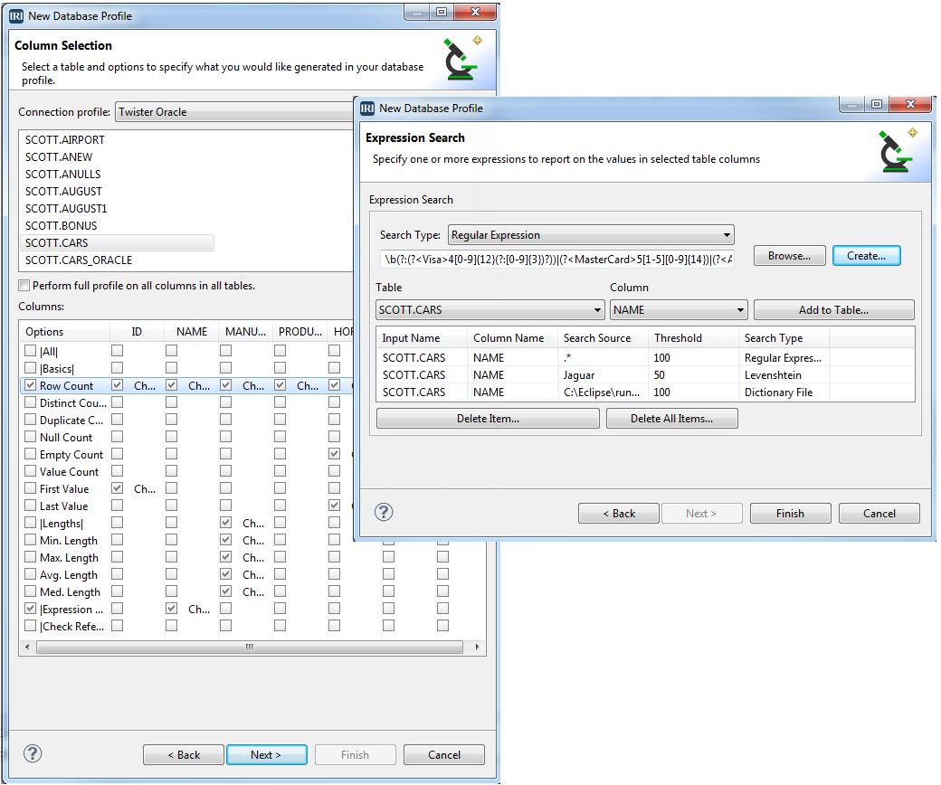Click the Delete All Items... button

click(671, 419)
